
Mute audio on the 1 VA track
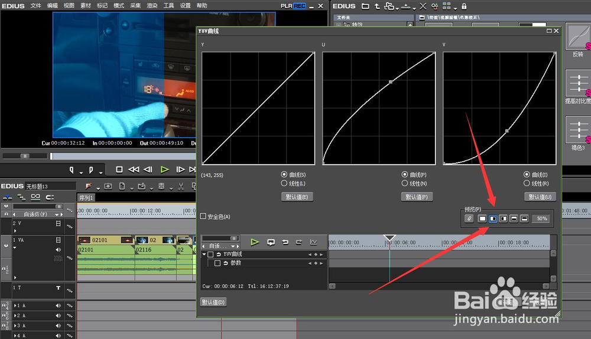pyautogui.click(x=58, y=250)
